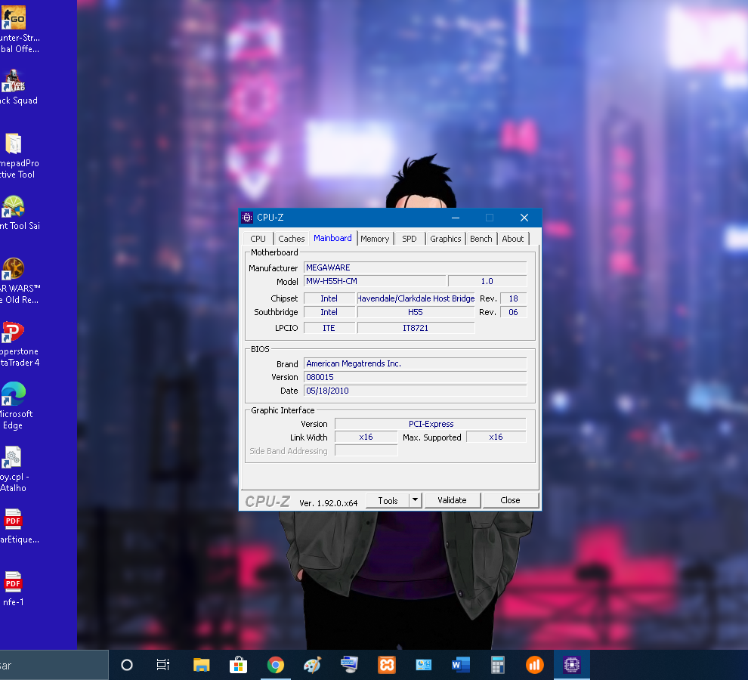The height and width of the screenshot is (680, 748).
Task: Select the Mainboard tab
Action: coord(332,238)
